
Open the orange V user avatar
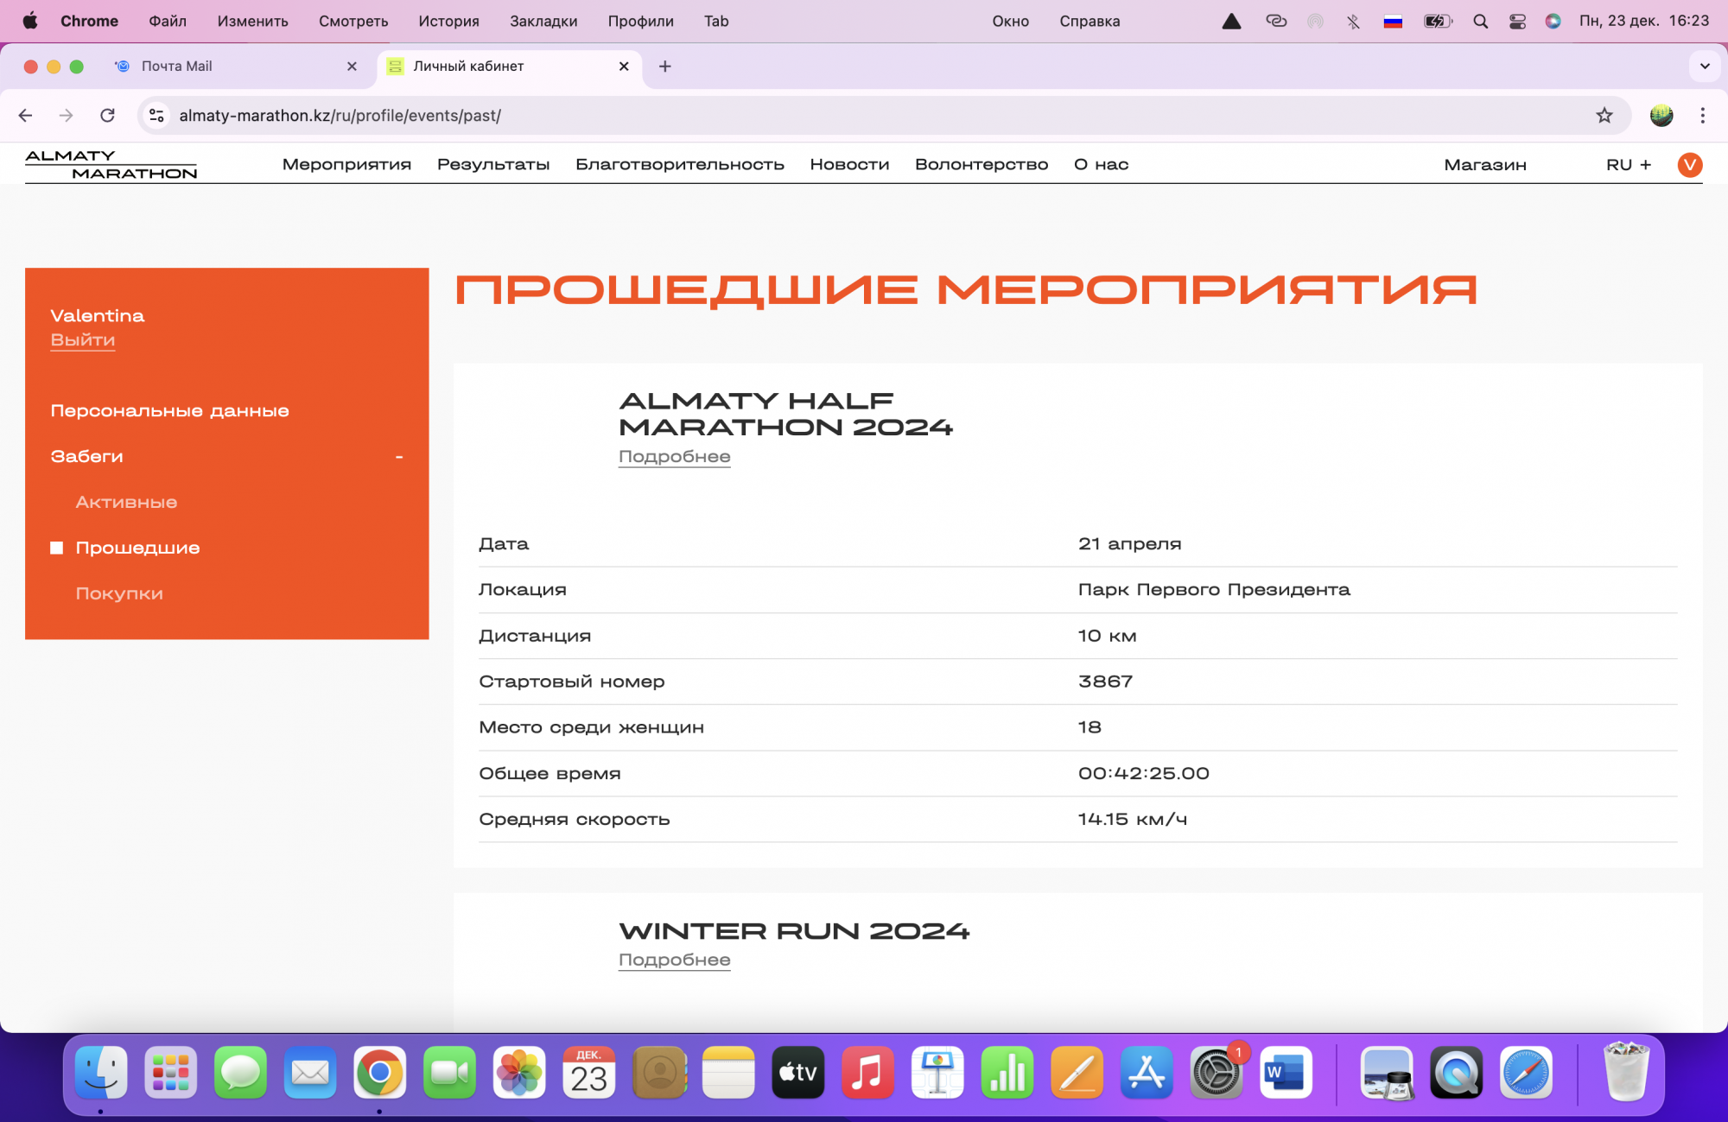pyautogui.click(x=1689, y=165)
